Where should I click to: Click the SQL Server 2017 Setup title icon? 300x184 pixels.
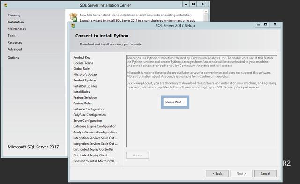coord(73,26)
